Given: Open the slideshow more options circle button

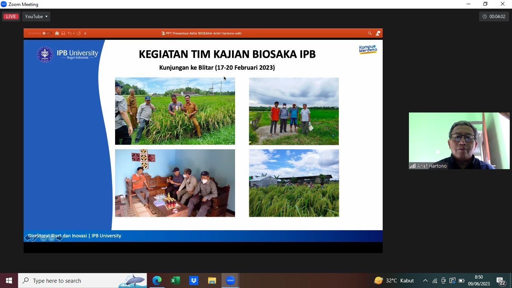Looking at the screenshot, I should tap(52, 238).
